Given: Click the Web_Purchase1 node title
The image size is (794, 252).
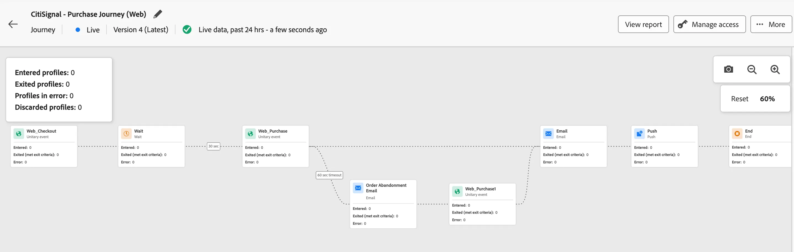Looking at the screenshot, I should point(480,189).
